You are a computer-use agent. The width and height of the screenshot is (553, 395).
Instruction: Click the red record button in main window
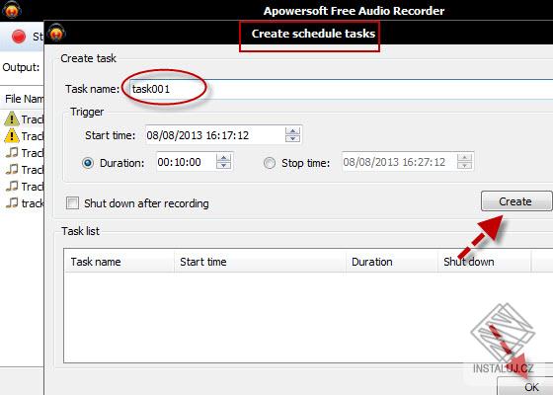[x=19, y=37]
